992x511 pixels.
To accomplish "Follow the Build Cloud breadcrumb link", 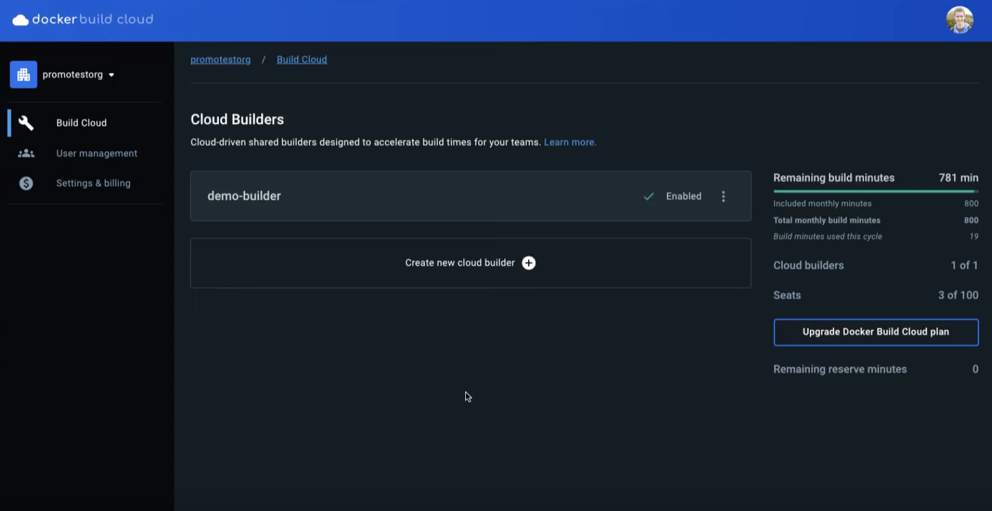I will coord(302,60).
